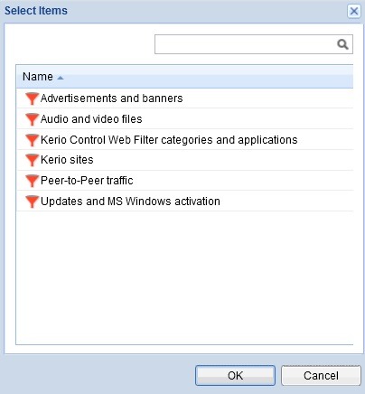
Task: Toggle the sort arrow next to Name
Action: (61, 78)
